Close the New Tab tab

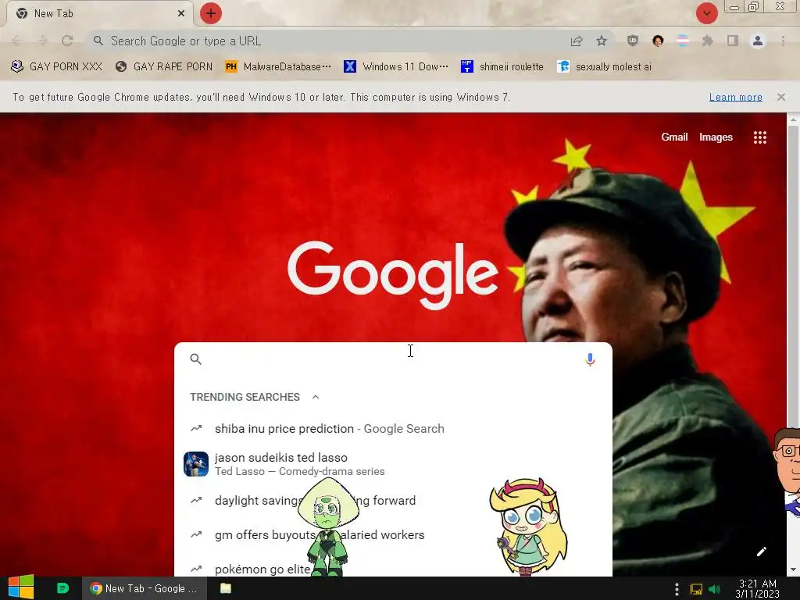[181, 13]
